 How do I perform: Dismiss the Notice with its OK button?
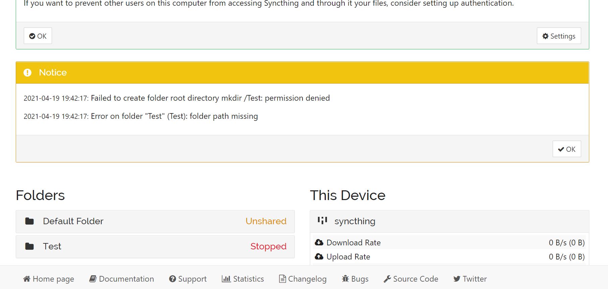[566, 149]
